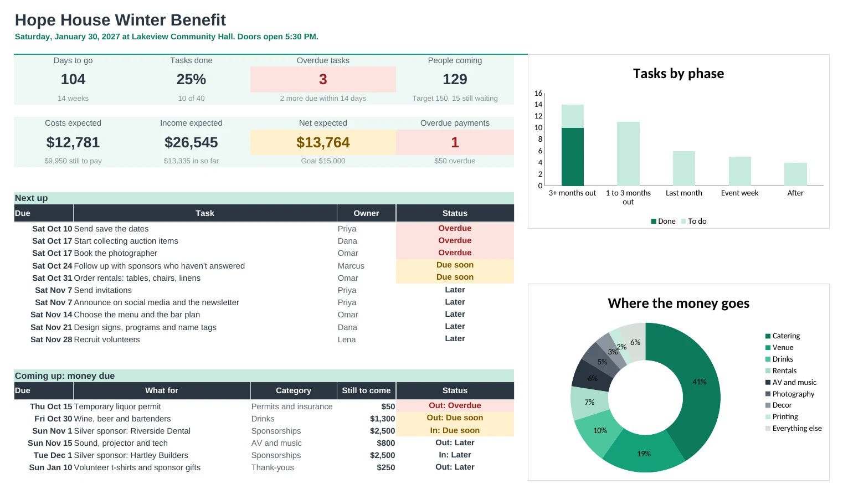
Task: Select 'Order rentals: tables, chairs, linens' task
Action: coord(137,278)
